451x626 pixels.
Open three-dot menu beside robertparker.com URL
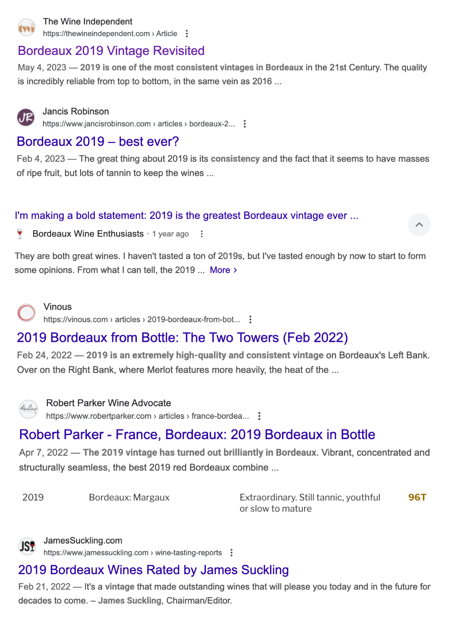pos(259,416)
